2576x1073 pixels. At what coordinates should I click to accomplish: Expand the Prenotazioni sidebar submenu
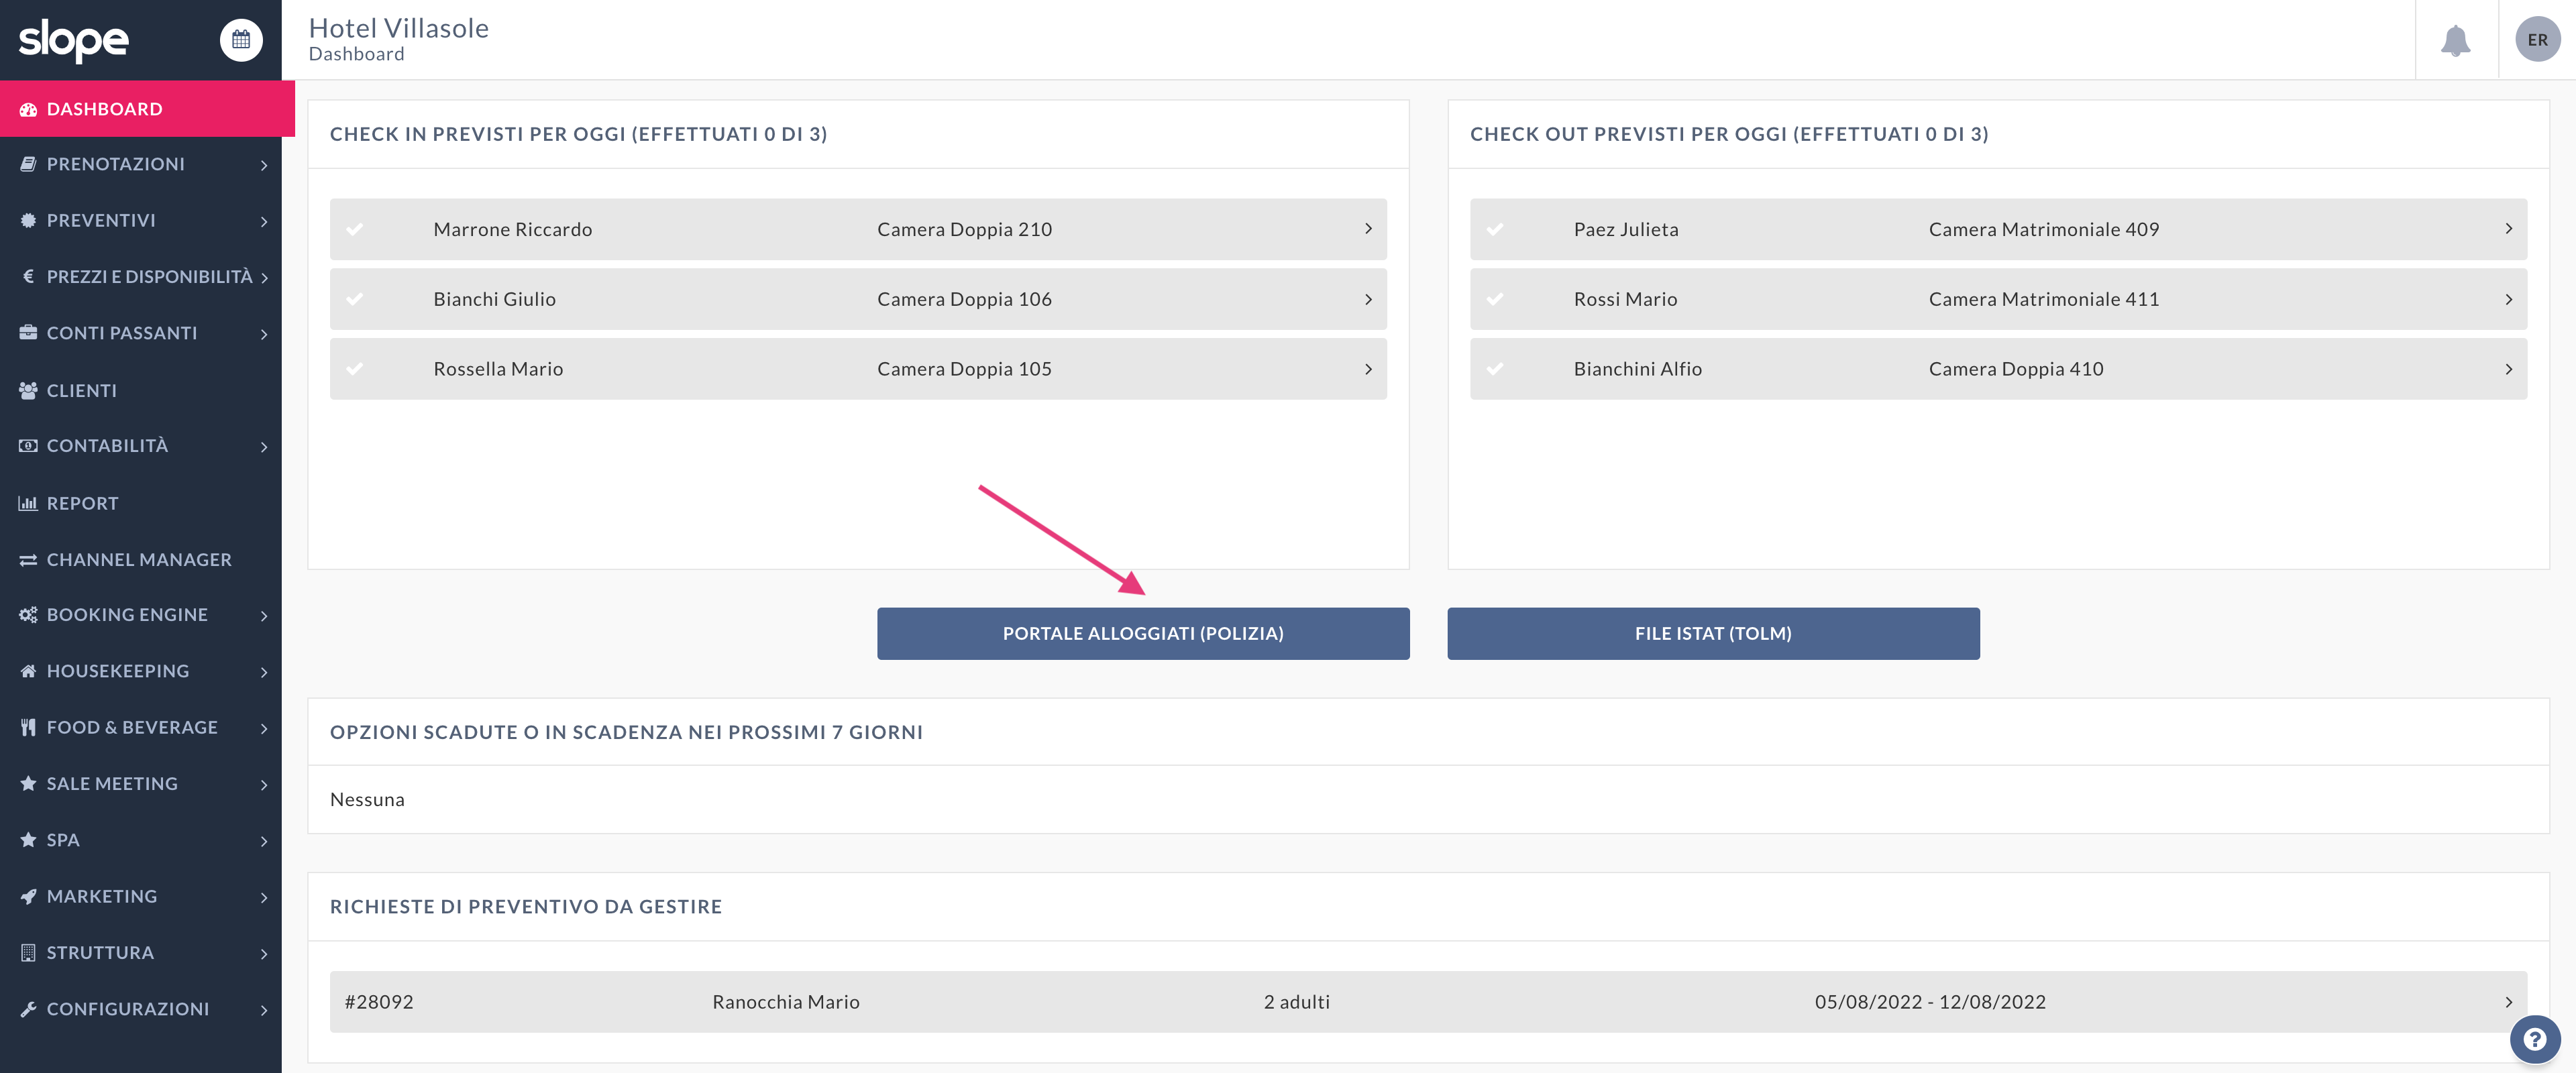pos(264,165)
